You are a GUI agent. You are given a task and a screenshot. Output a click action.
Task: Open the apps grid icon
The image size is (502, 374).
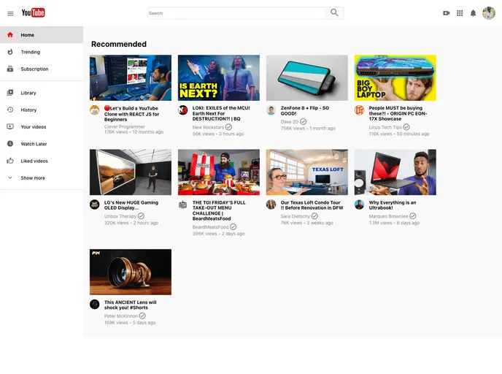click(x=460, y=13)
